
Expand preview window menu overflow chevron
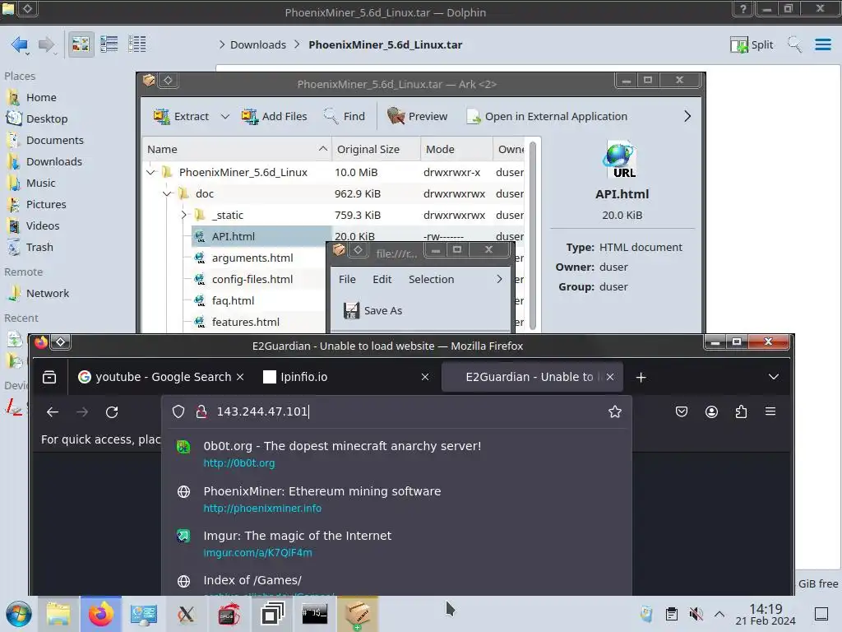coord(499,280)
